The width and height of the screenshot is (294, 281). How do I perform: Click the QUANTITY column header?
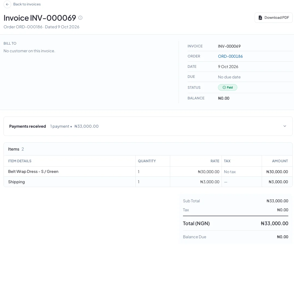click(x=147, y=161)
